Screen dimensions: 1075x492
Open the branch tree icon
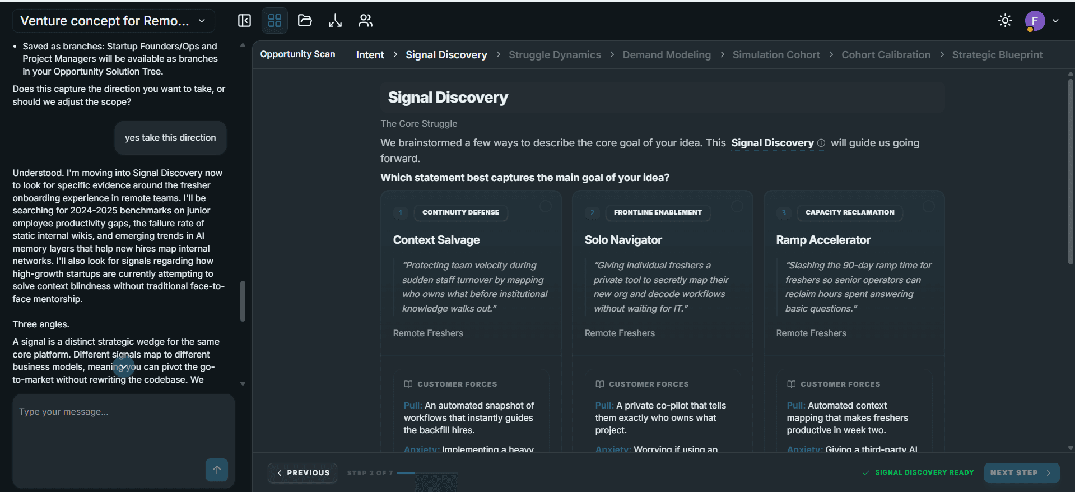click(335, 21)
